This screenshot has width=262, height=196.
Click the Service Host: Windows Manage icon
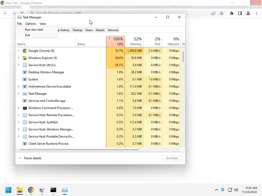coord(25,129)
